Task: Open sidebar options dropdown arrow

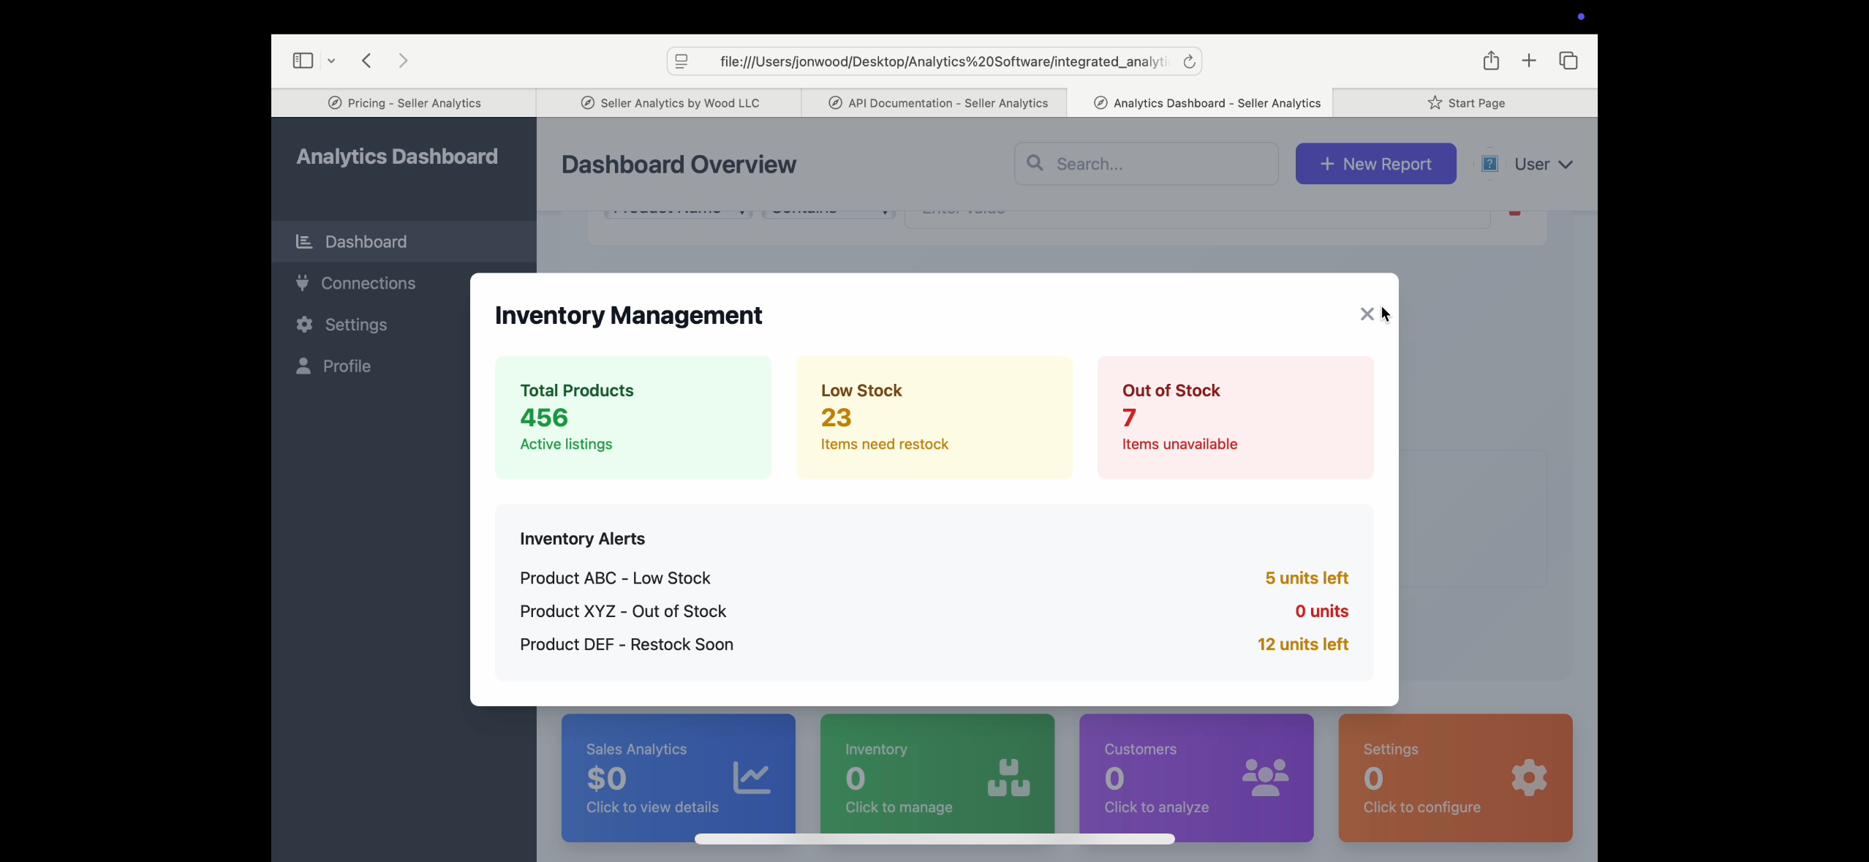Action: 331,61
